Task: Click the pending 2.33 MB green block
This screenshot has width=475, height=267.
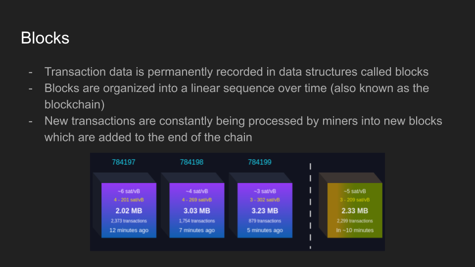Action: click(355, 211)
